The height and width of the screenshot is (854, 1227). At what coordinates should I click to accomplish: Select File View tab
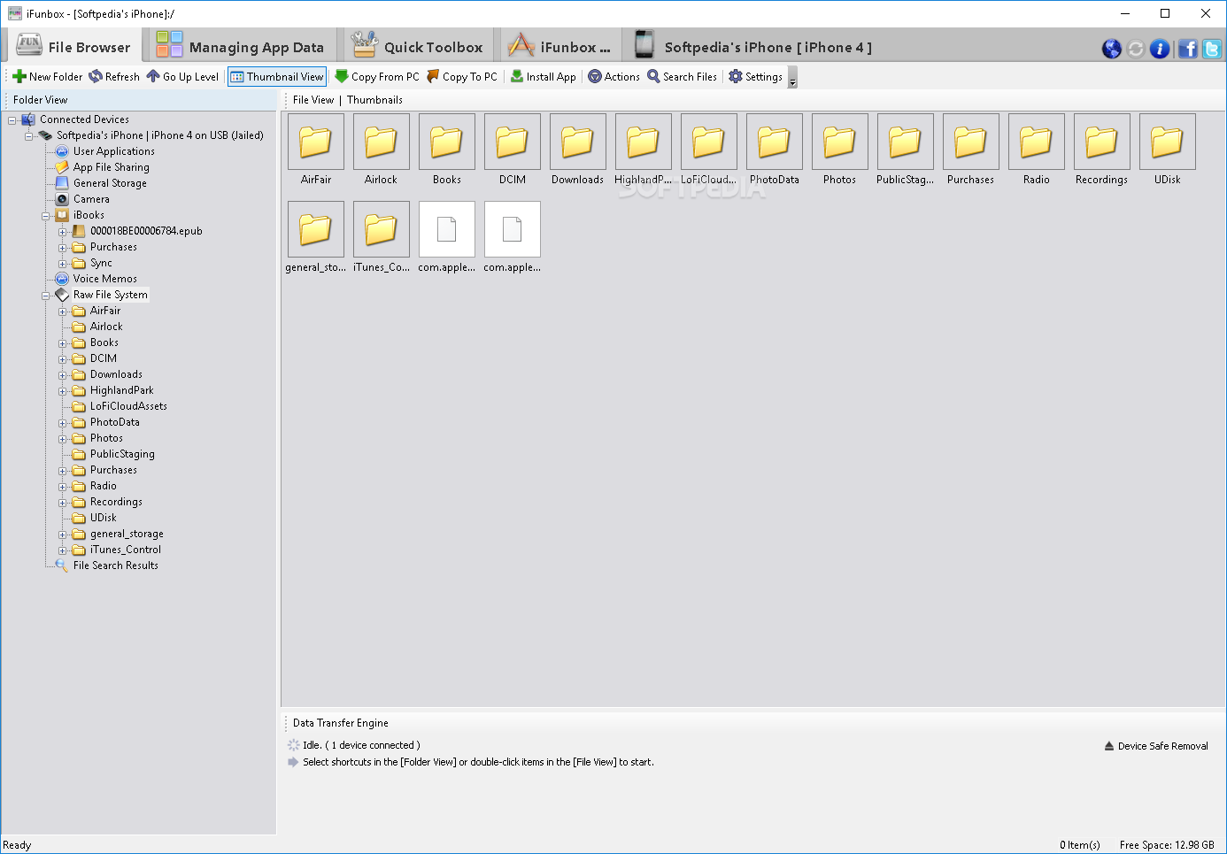point(313,100)
